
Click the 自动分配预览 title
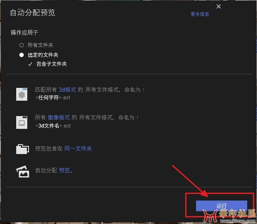coord(33,13)
